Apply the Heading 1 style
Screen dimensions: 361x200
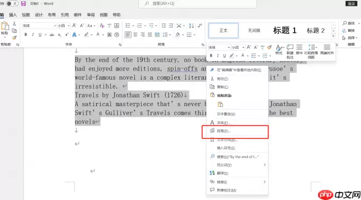[x=285, y=30]
